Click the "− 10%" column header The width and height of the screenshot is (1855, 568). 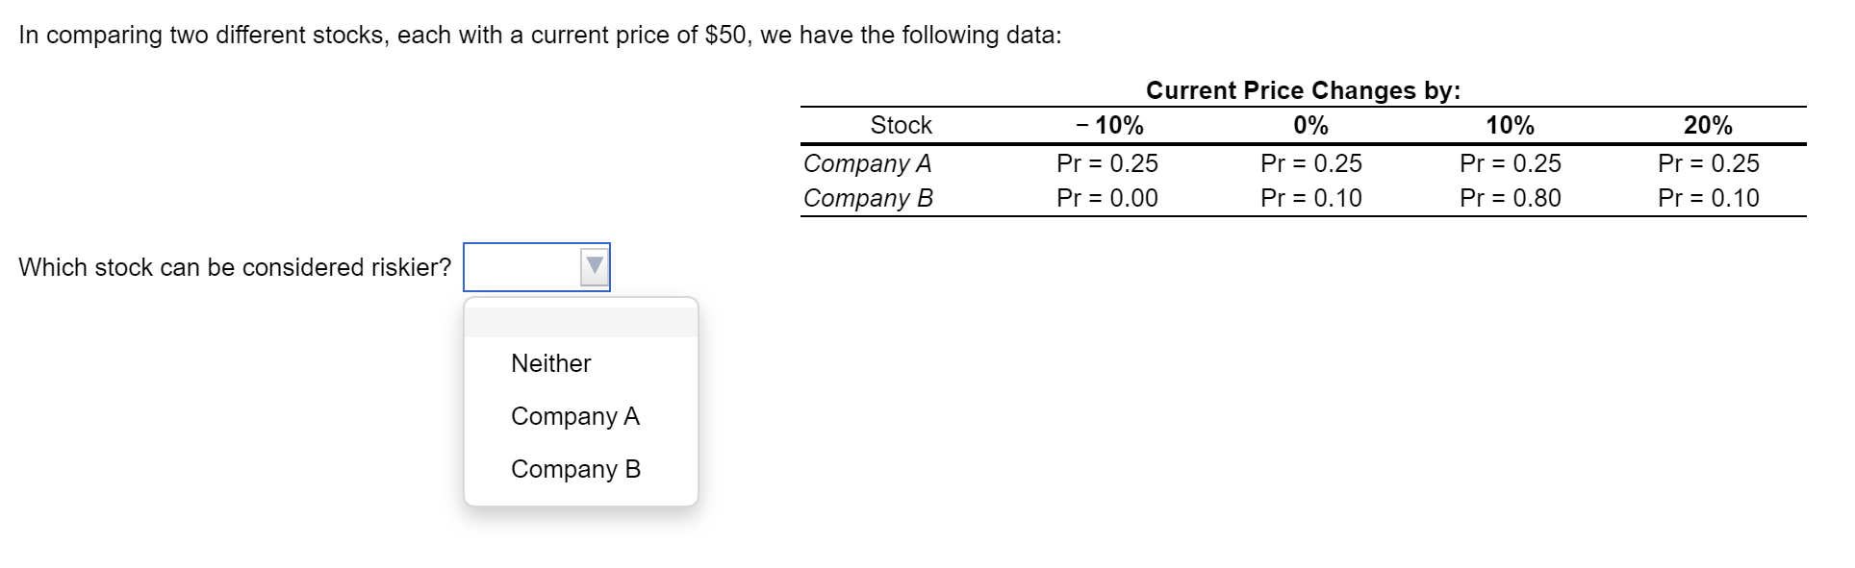pos(1109,125)
